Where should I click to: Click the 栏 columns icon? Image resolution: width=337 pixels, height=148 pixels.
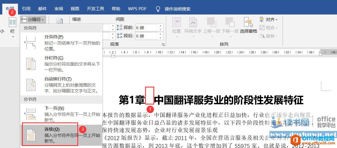coord(13,23)
